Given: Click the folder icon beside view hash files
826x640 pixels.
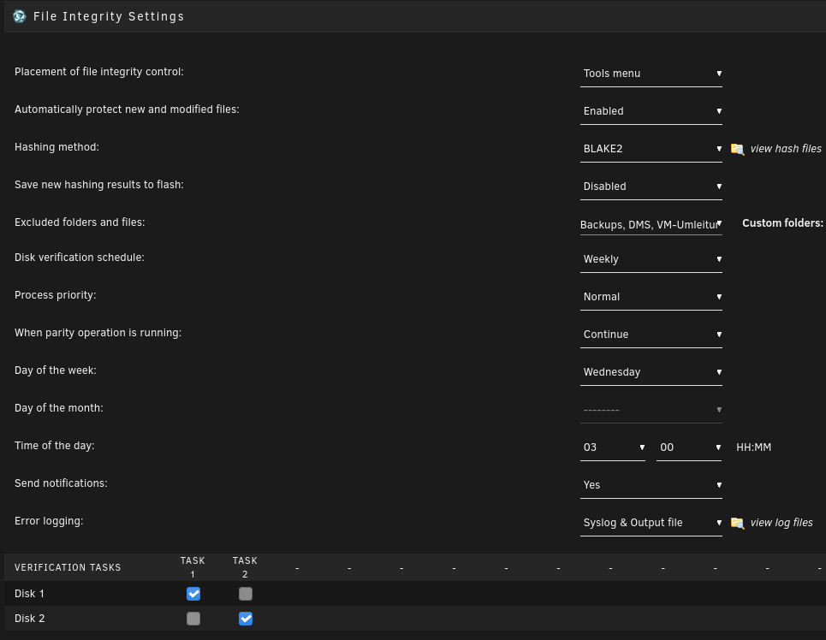Looking at the screenshot, I should [738, 149].
